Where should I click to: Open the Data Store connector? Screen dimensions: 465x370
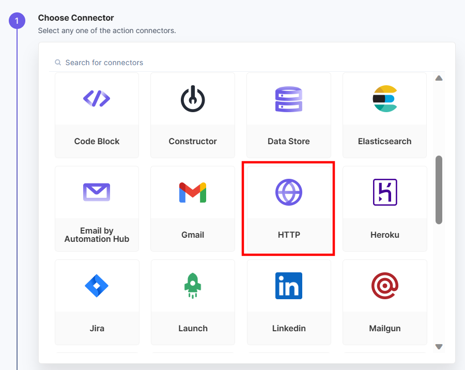(x=288, y=98)
